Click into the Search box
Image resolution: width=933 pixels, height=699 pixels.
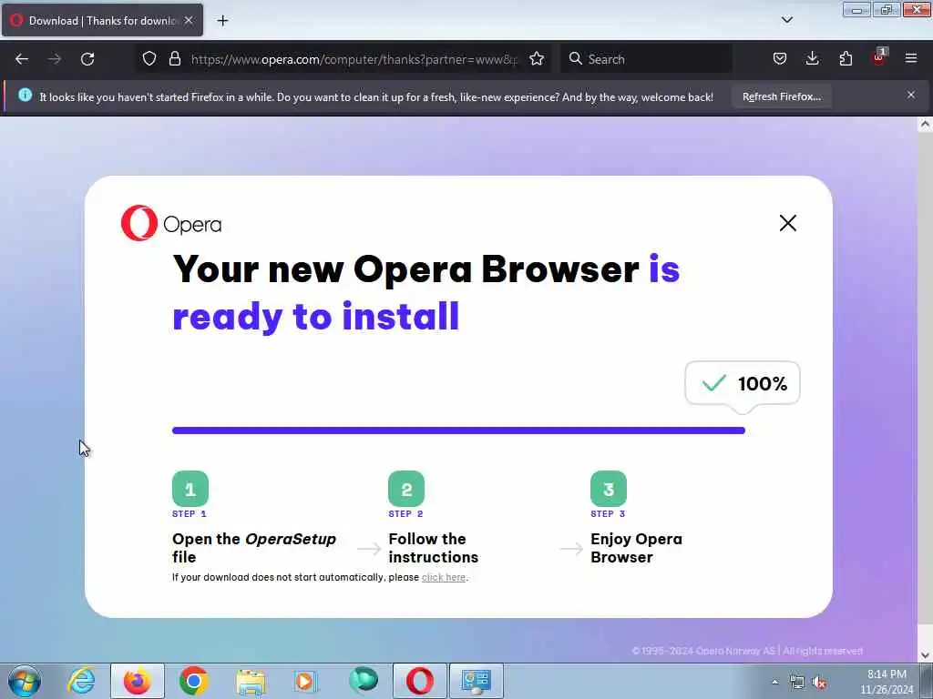tap(646, 59)
